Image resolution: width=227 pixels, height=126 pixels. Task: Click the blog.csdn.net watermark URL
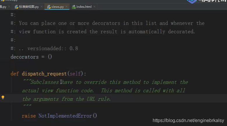pos(188,120)
